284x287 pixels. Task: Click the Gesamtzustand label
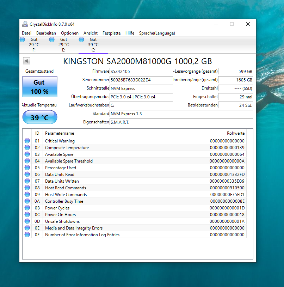[39, 71]
